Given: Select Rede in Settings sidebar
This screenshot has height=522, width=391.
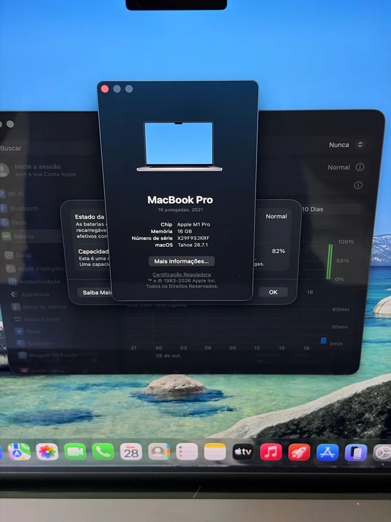Looking at the screenshot, I should click(x=15, y=222).
